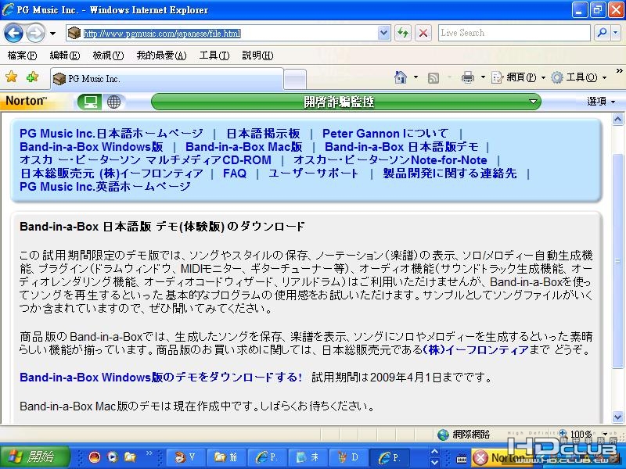Refresh the page with green arrows icon
This screenshot has height=469, width=626.
(x=403, y=33)
